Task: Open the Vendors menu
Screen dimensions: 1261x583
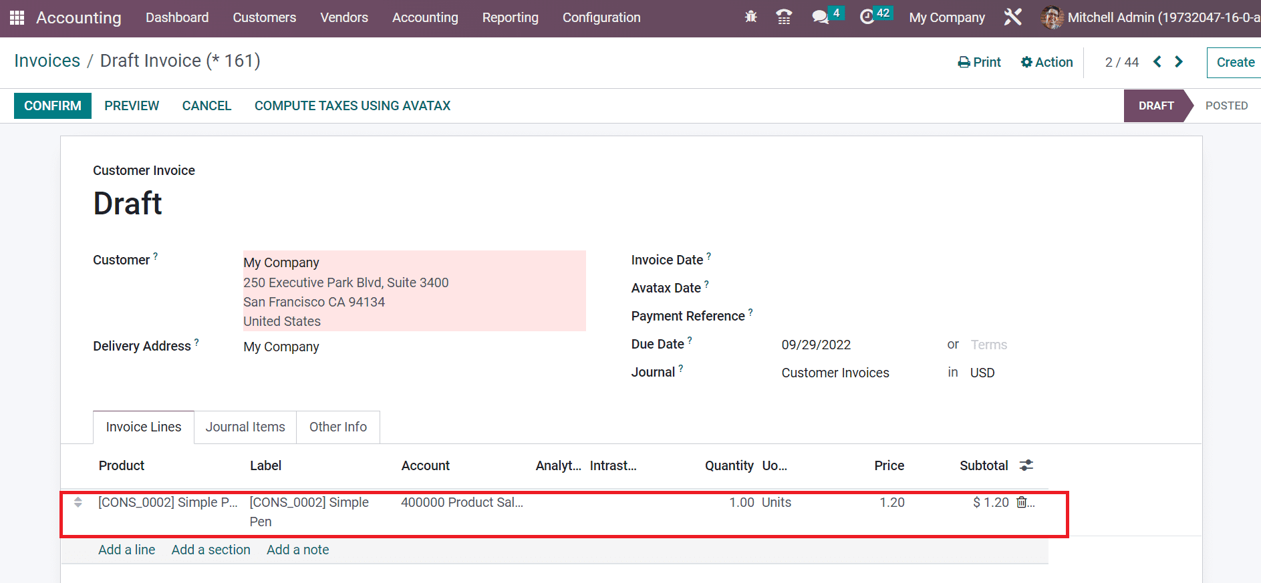Action: coord(344,17)
